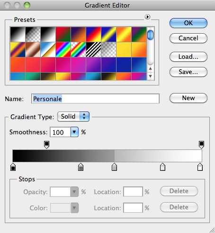Select the black diagonal stripes preset
The width and height of the screenshot is (215, 233).
[93, 49]
